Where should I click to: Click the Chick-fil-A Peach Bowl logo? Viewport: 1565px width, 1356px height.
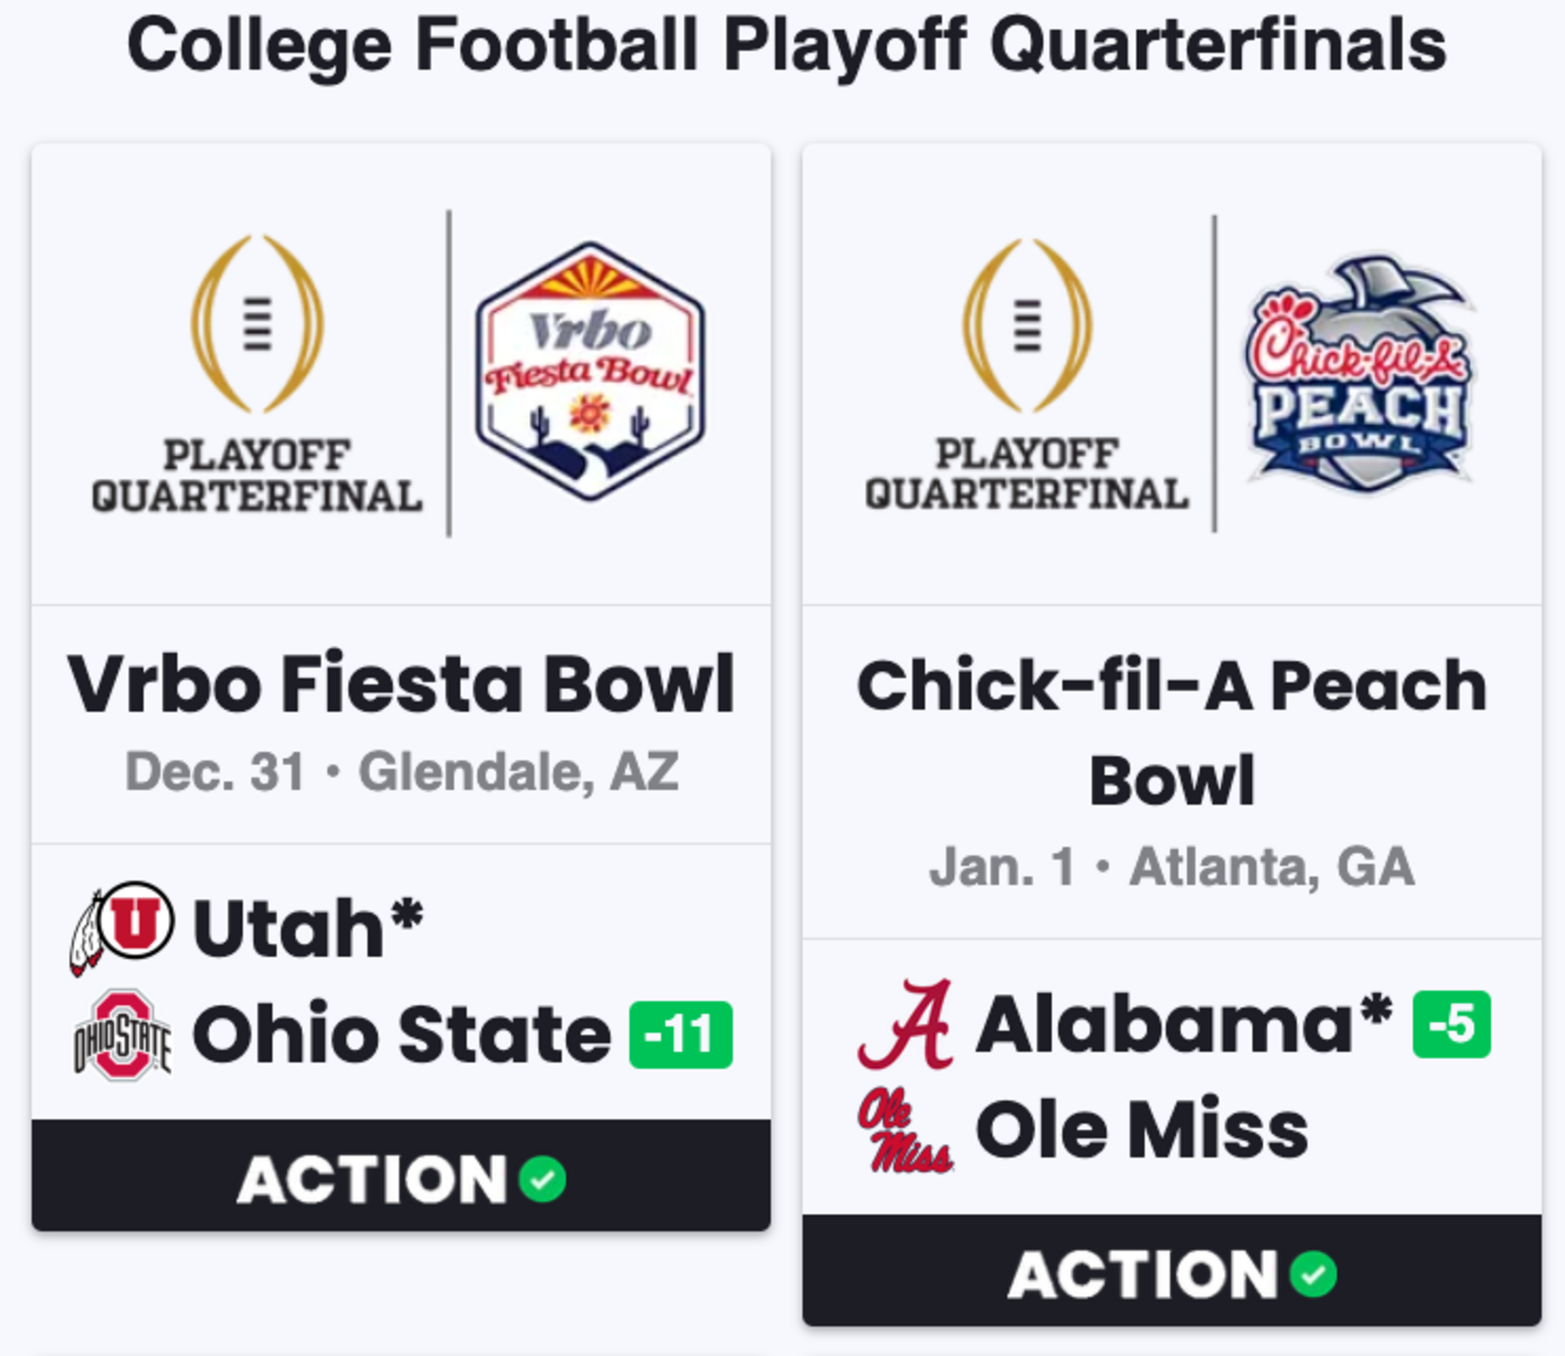(x=1360, y=373)
